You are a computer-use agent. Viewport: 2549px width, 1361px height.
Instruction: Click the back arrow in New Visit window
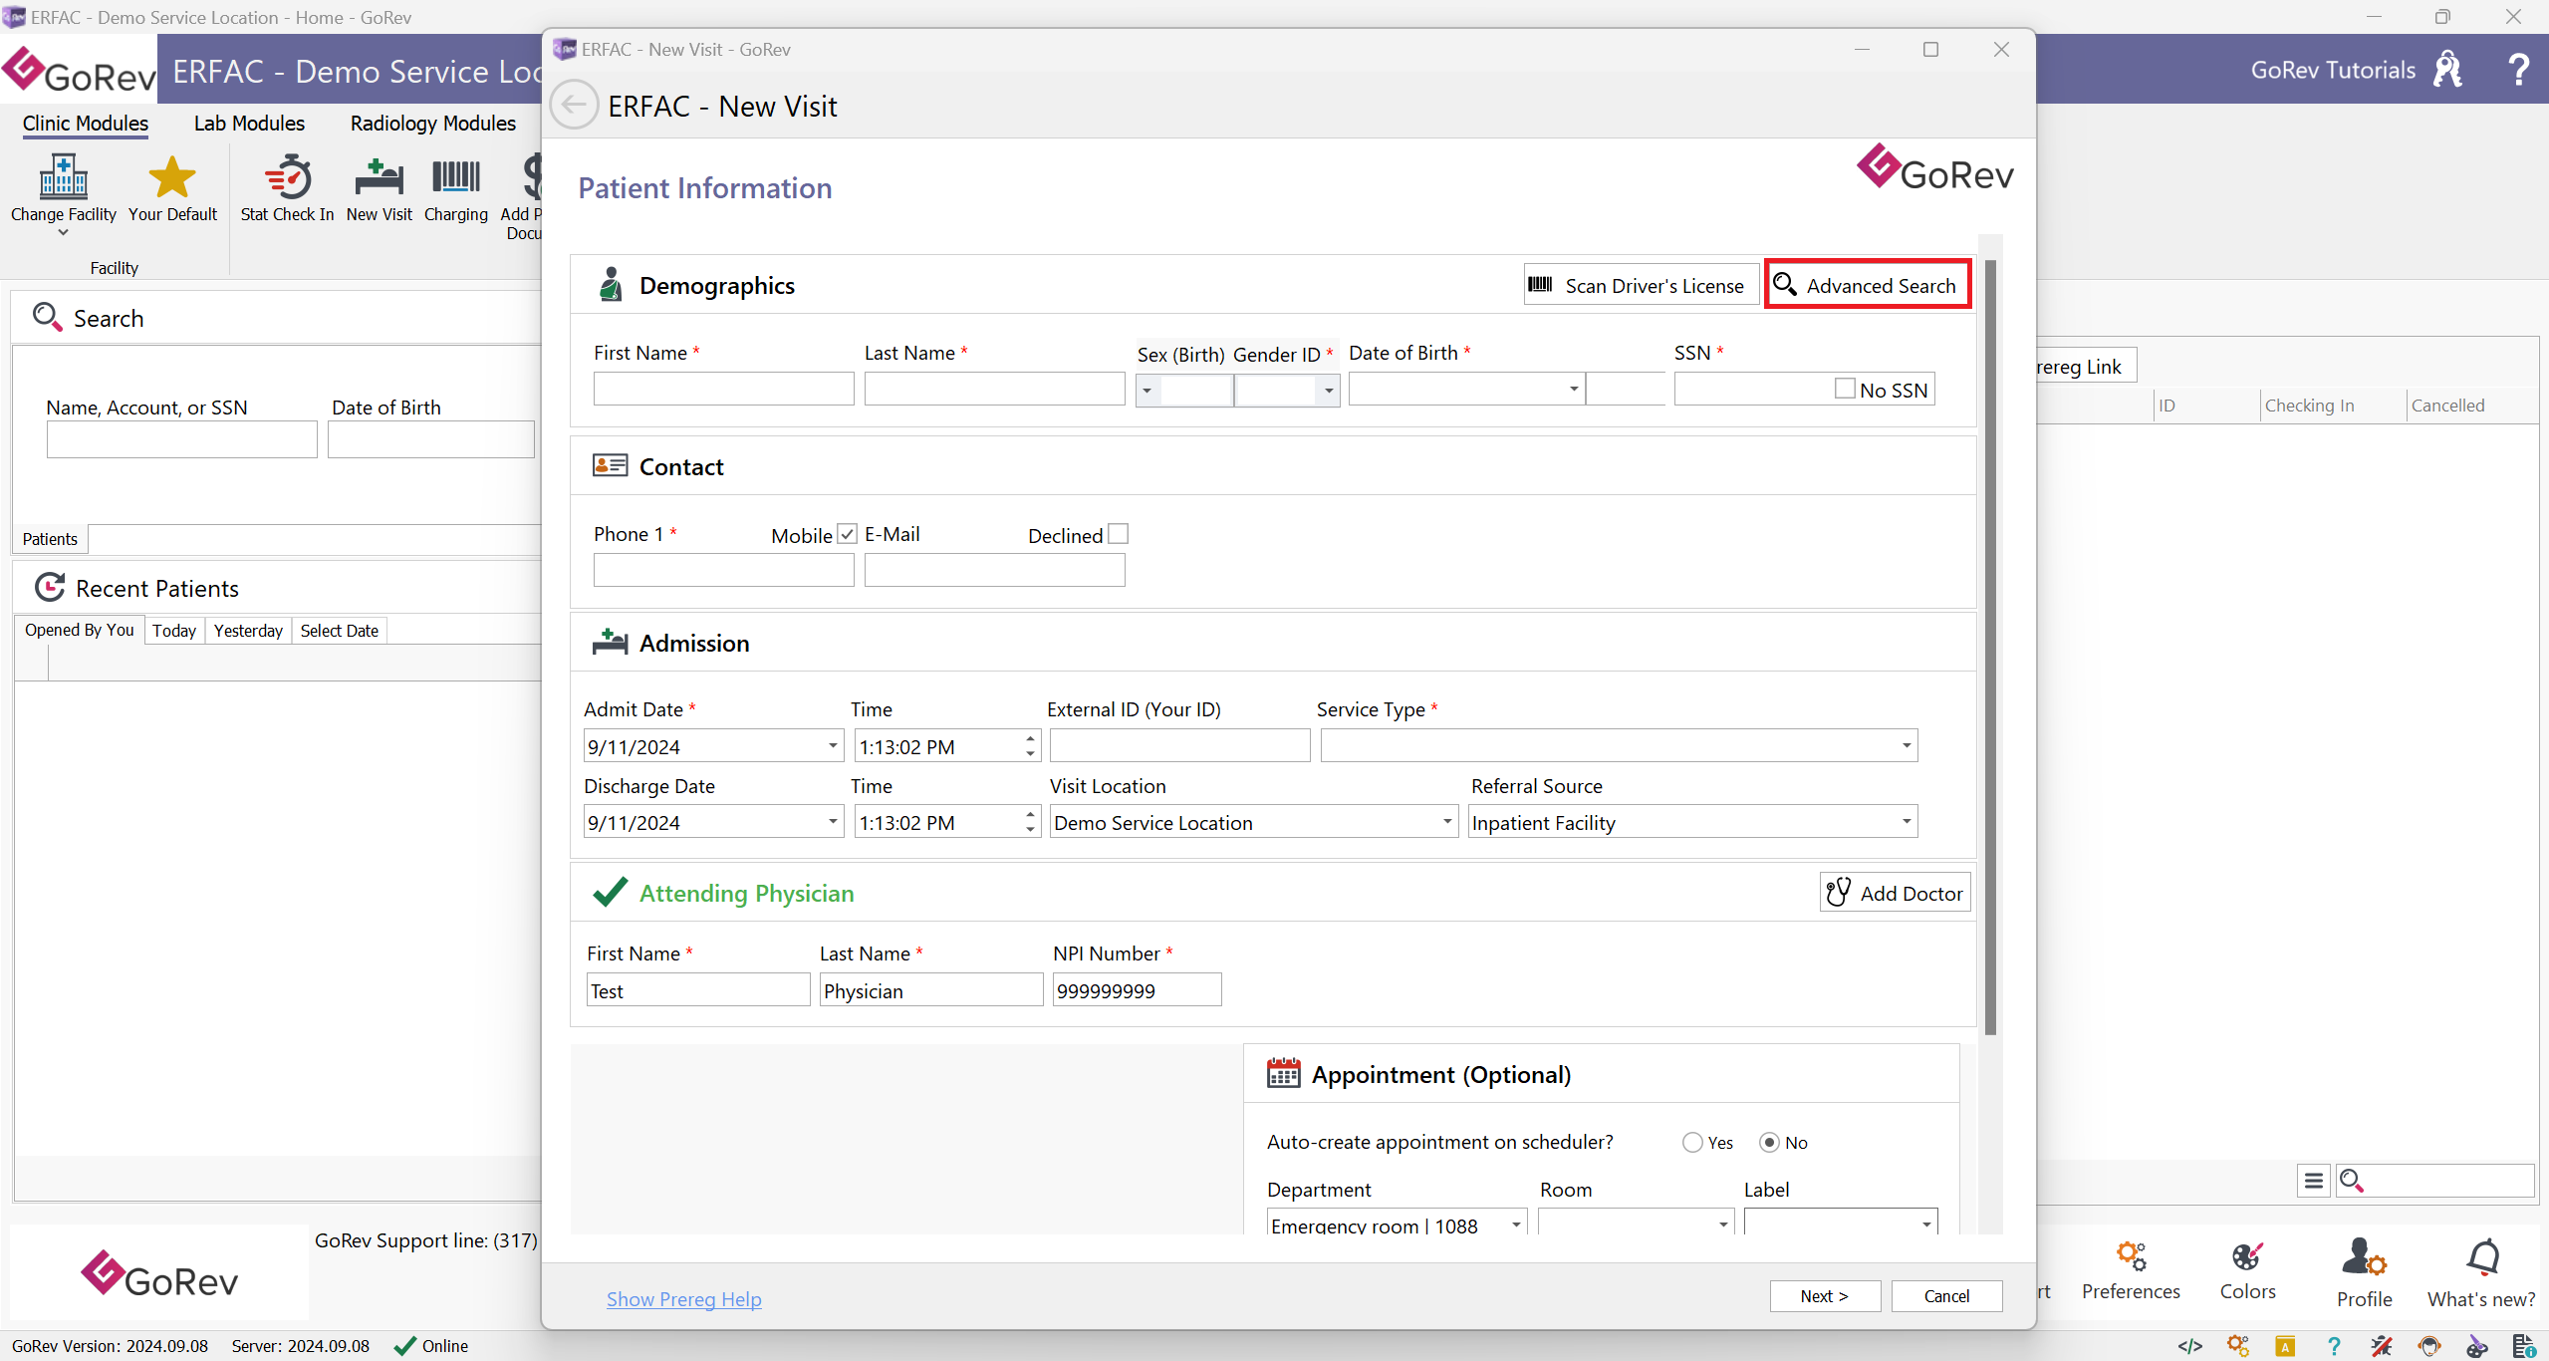point(574,105)
